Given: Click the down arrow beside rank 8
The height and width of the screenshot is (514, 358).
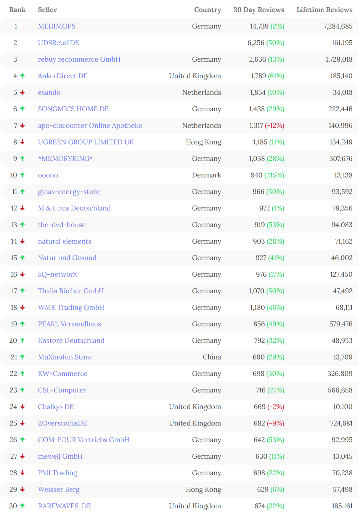Looking at the screenshot, I should tap(23, 142).
